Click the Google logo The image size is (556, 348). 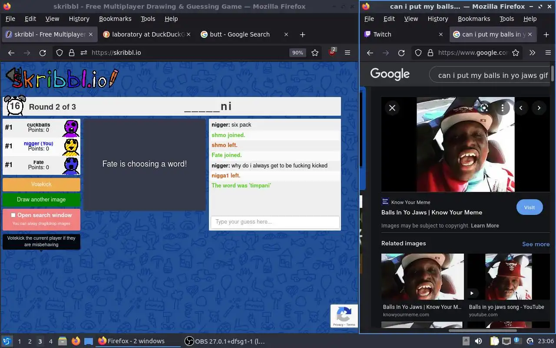tap(390, 74)
